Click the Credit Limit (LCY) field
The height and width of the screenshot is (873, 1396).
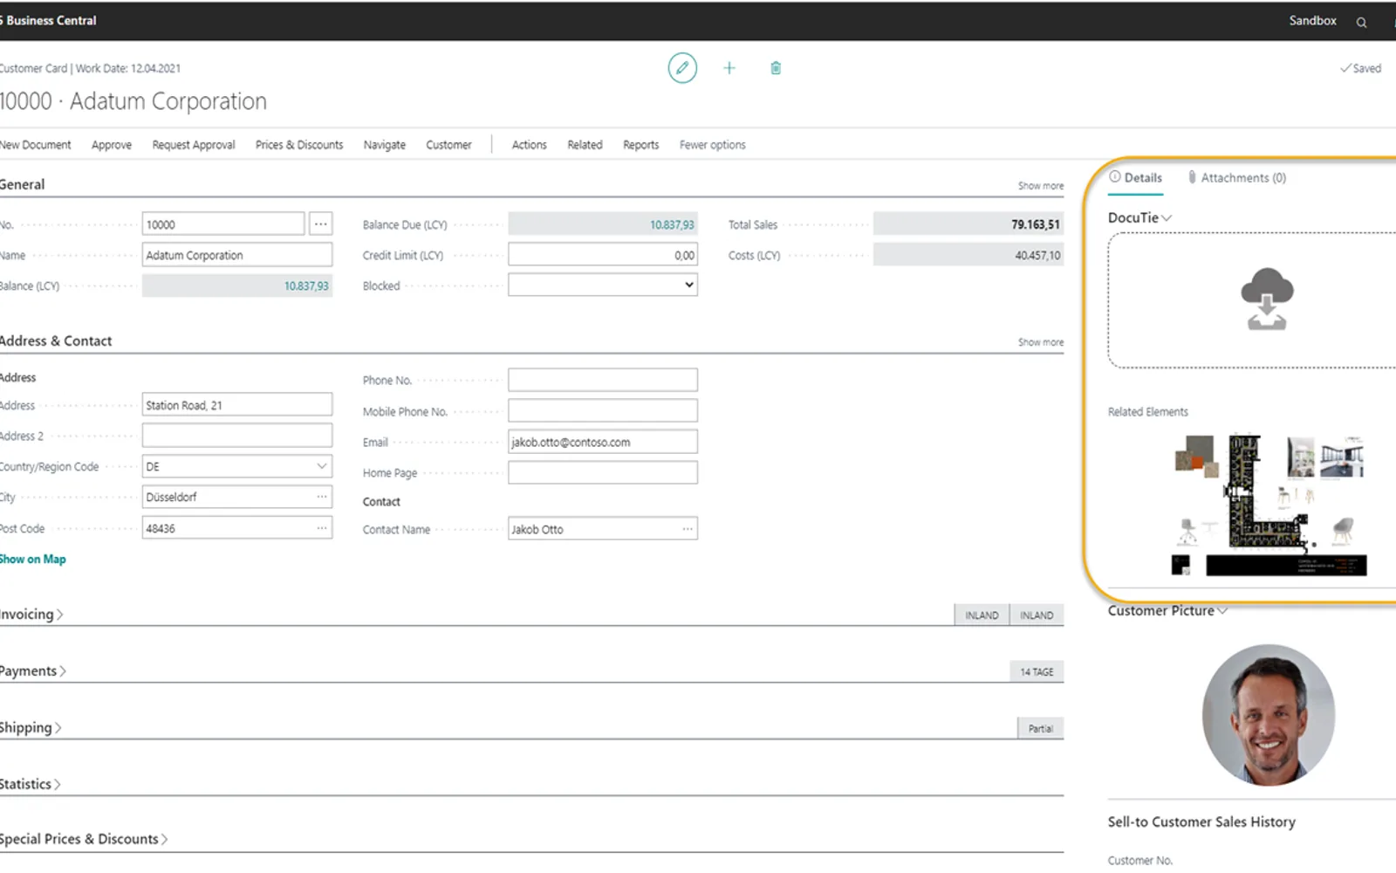coord(603,255)
